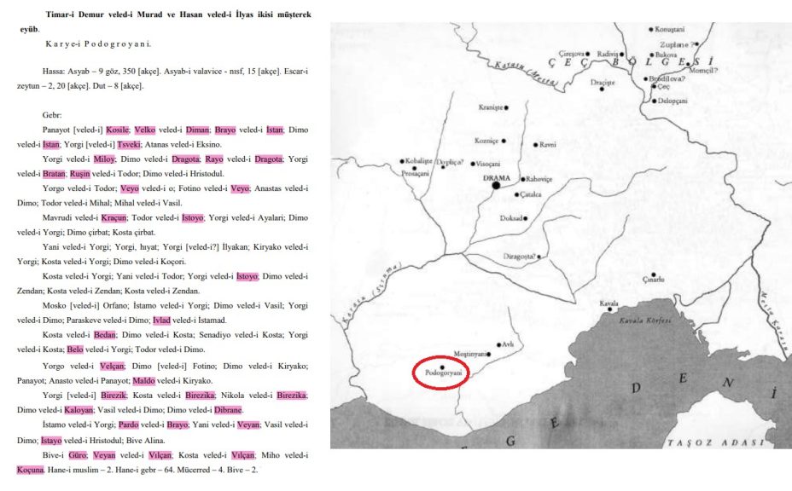Select the Podogoryani dot inside the red circle
The height and width of the screenshot is (491, 792).
coord(442,367)
